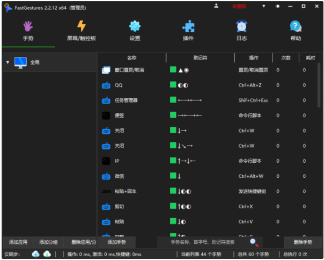Screen dimensions: 324x260
Task: Sort by the 助记符 column header
Action: [200, 58]
